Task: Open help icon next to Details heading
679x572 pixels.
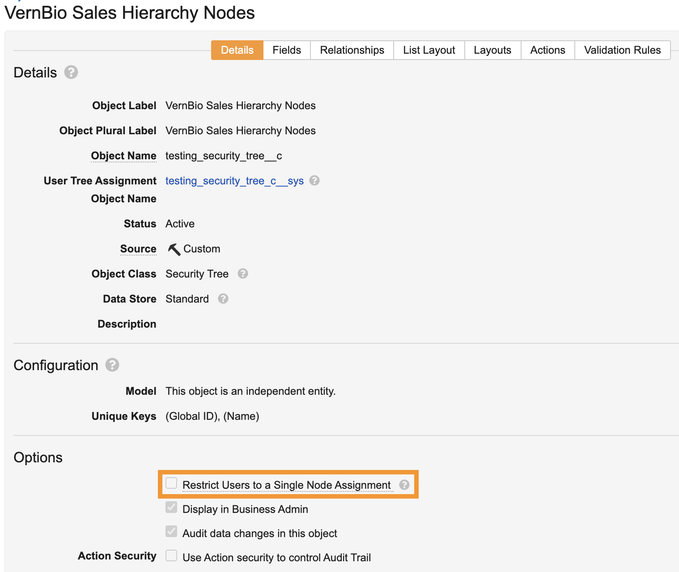Action: pyautogui.click(x=71, y=72)
